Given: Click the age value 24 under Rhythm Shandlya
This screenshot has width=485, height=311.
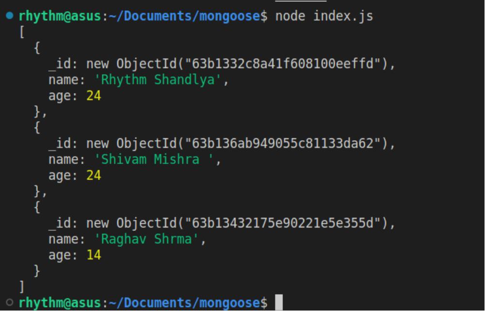Looking at the screenshot, I should (x=94, y=96).
